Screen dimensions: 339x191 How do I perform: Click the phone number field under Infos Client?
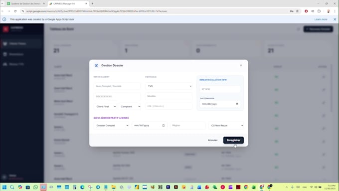click(x=117, y=96)
